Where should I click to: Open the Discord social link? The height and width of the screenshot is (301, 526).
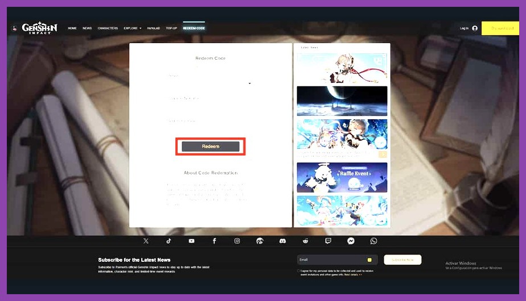point(283,241)
